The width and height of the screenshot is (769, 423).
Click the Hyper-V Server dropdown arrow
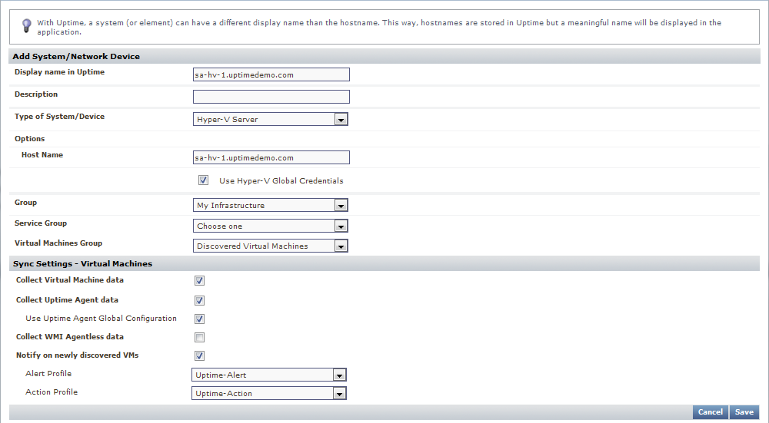click(341, 120)
